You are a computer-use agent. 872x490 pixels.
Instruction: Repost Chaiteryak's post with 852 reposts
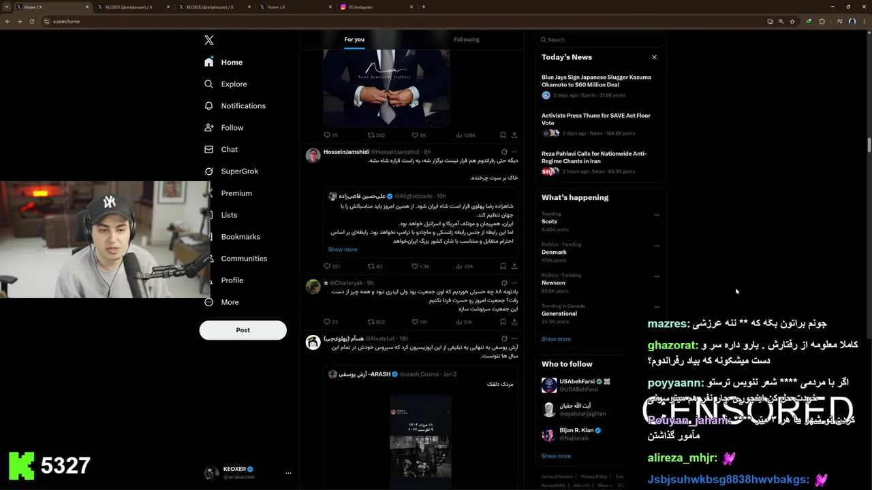click(376, 322)
